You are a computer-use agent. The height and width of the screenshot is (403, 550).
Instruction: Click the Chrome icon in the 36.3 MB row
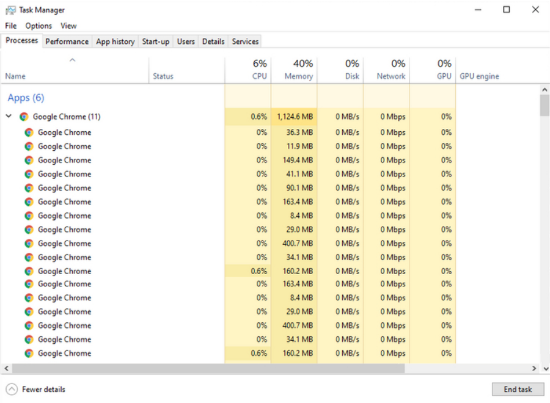tap(29, 133)
